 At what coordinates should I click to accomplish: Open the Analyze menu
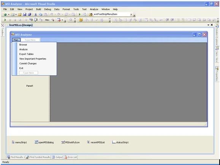[x=94, y=9]
